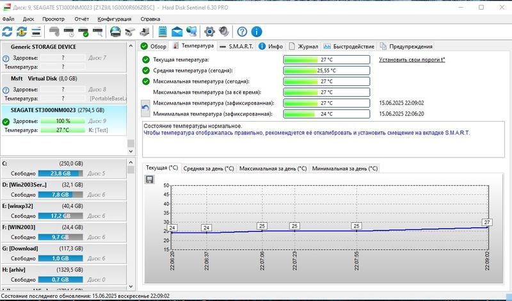The width and height of the screenshot is (512, 301).
Task: Open the Журнал tab
Action: (x=303, y=46)
